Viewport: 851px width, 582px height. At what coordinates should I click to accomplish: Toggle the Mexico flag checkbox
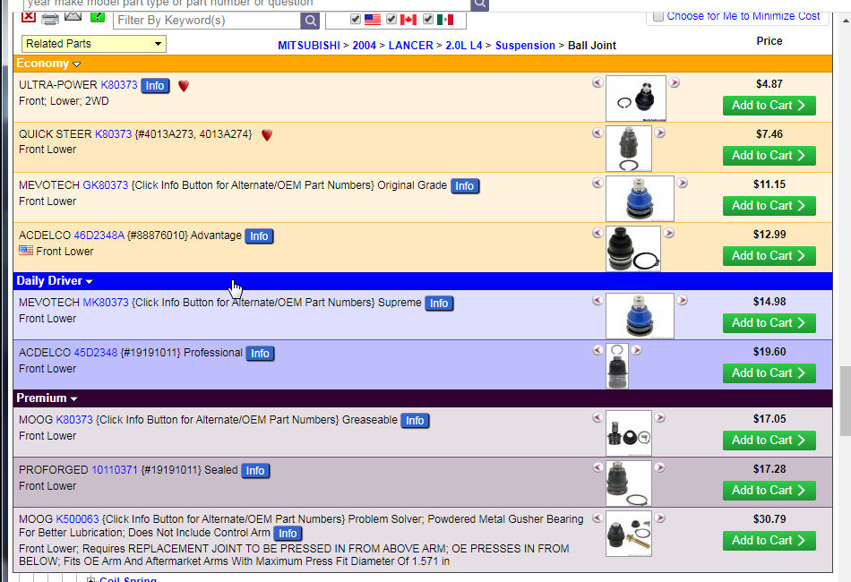point(427,19)
